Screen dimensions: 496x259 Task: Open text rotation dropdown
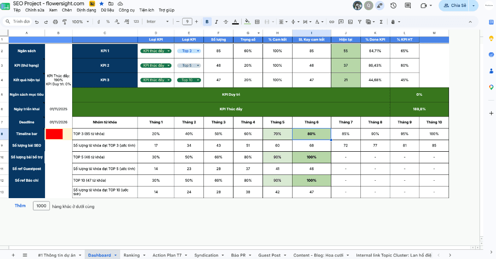click(319, 22)
